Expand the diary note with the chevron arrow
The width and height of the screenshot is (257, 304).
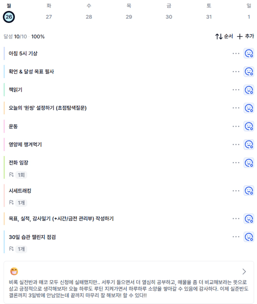click(244, 272)
